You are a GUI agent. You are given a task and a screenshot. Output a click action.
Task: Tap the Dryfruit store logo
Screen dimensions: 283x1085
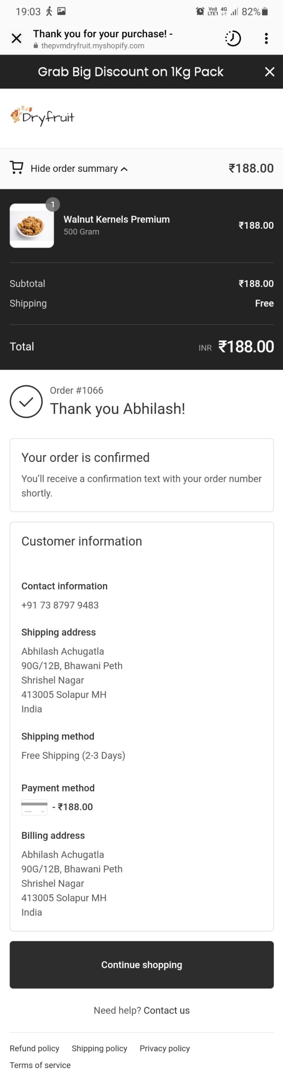coord(42,117)
